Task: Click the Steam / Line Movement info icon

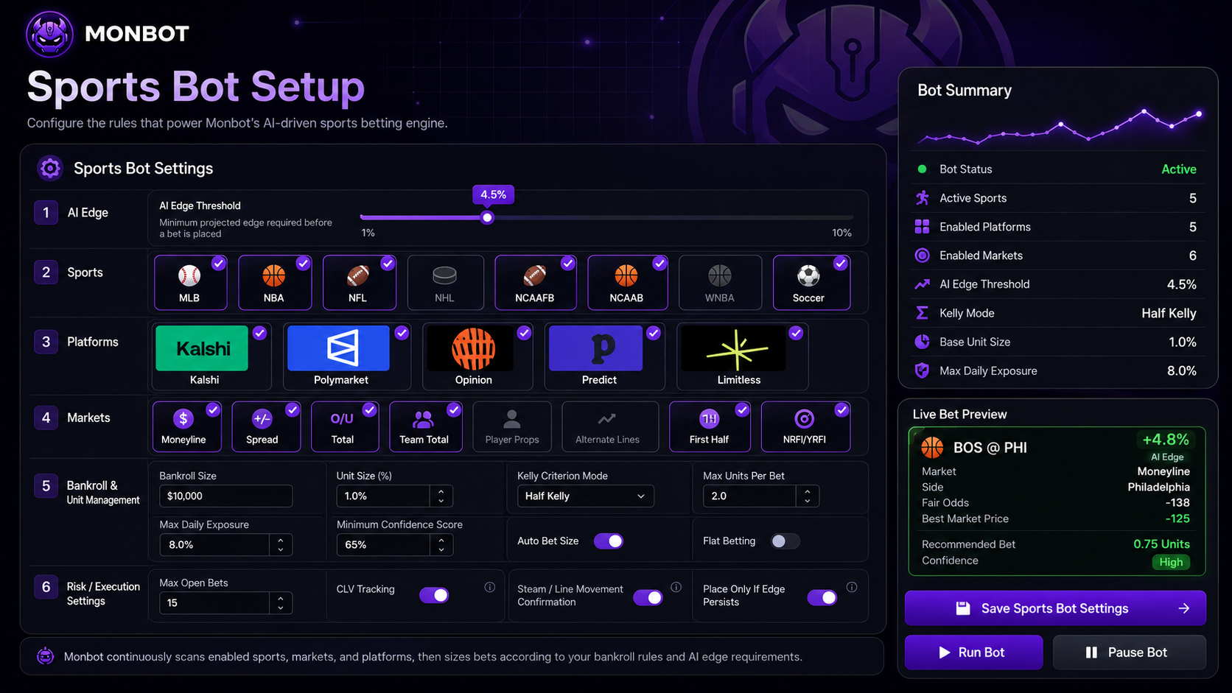Action: pos(676,588)
